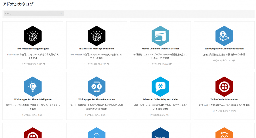Open the Whitepages Pro Phone Intelligence title

coord(33,99)
